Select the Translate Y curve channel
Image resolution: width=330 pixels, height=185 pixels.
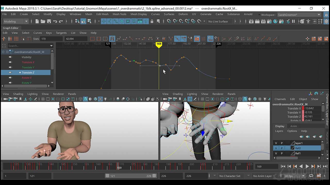[x=28, y=67]
